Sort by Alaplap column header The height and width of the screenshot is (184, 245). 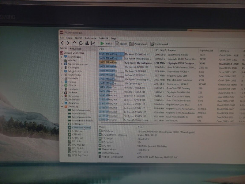[172, 50]
